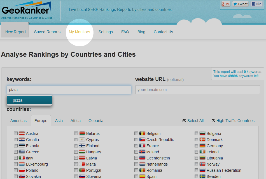
Task: Click the Google +1 icon
Action: 226,4
